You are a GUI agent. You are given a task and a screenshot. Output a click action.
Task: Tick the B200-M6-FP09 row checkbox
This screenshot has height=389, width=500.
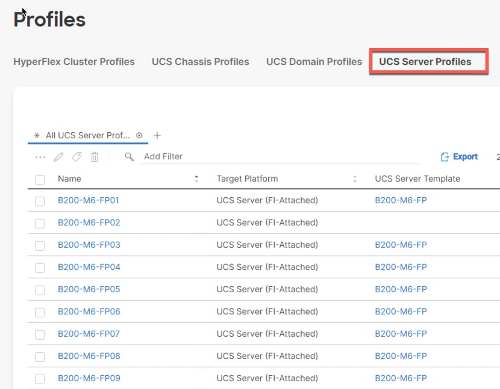40,379
